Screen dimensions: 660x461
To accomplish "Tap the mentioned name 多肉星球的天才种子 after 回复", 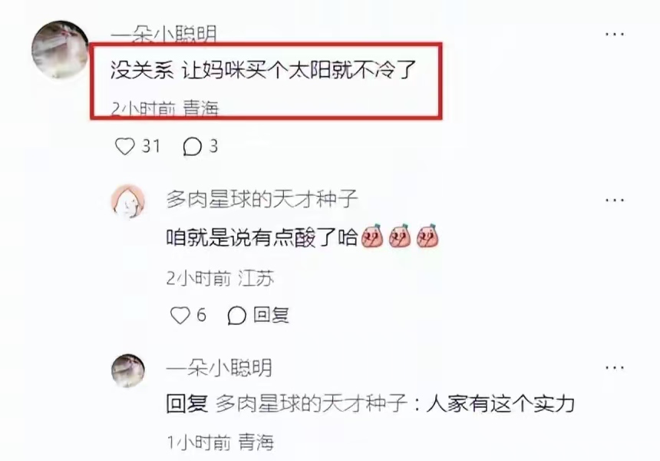I will tap(312, 403).
